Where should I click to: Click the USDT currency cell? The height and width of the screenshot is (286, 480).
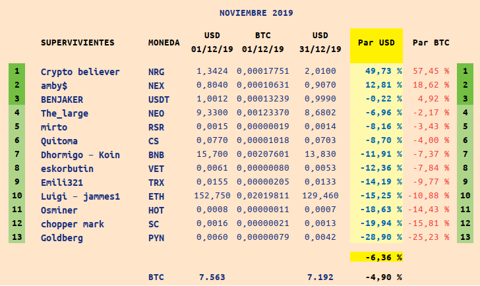[158, 100]
